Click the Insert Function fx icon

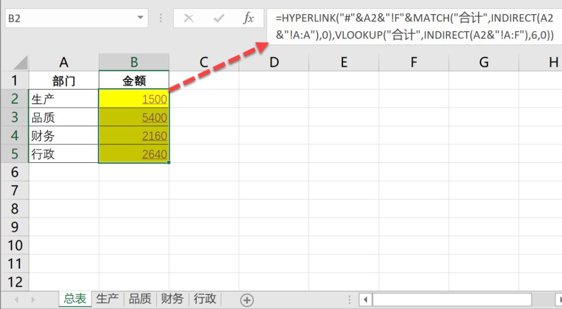[248, 19]
